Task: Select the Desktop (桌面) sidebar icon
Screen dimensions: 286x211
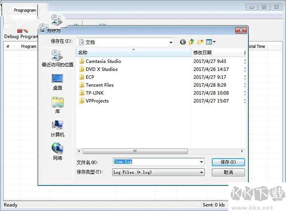Action: pyautogui.click(x=58, y=80)
